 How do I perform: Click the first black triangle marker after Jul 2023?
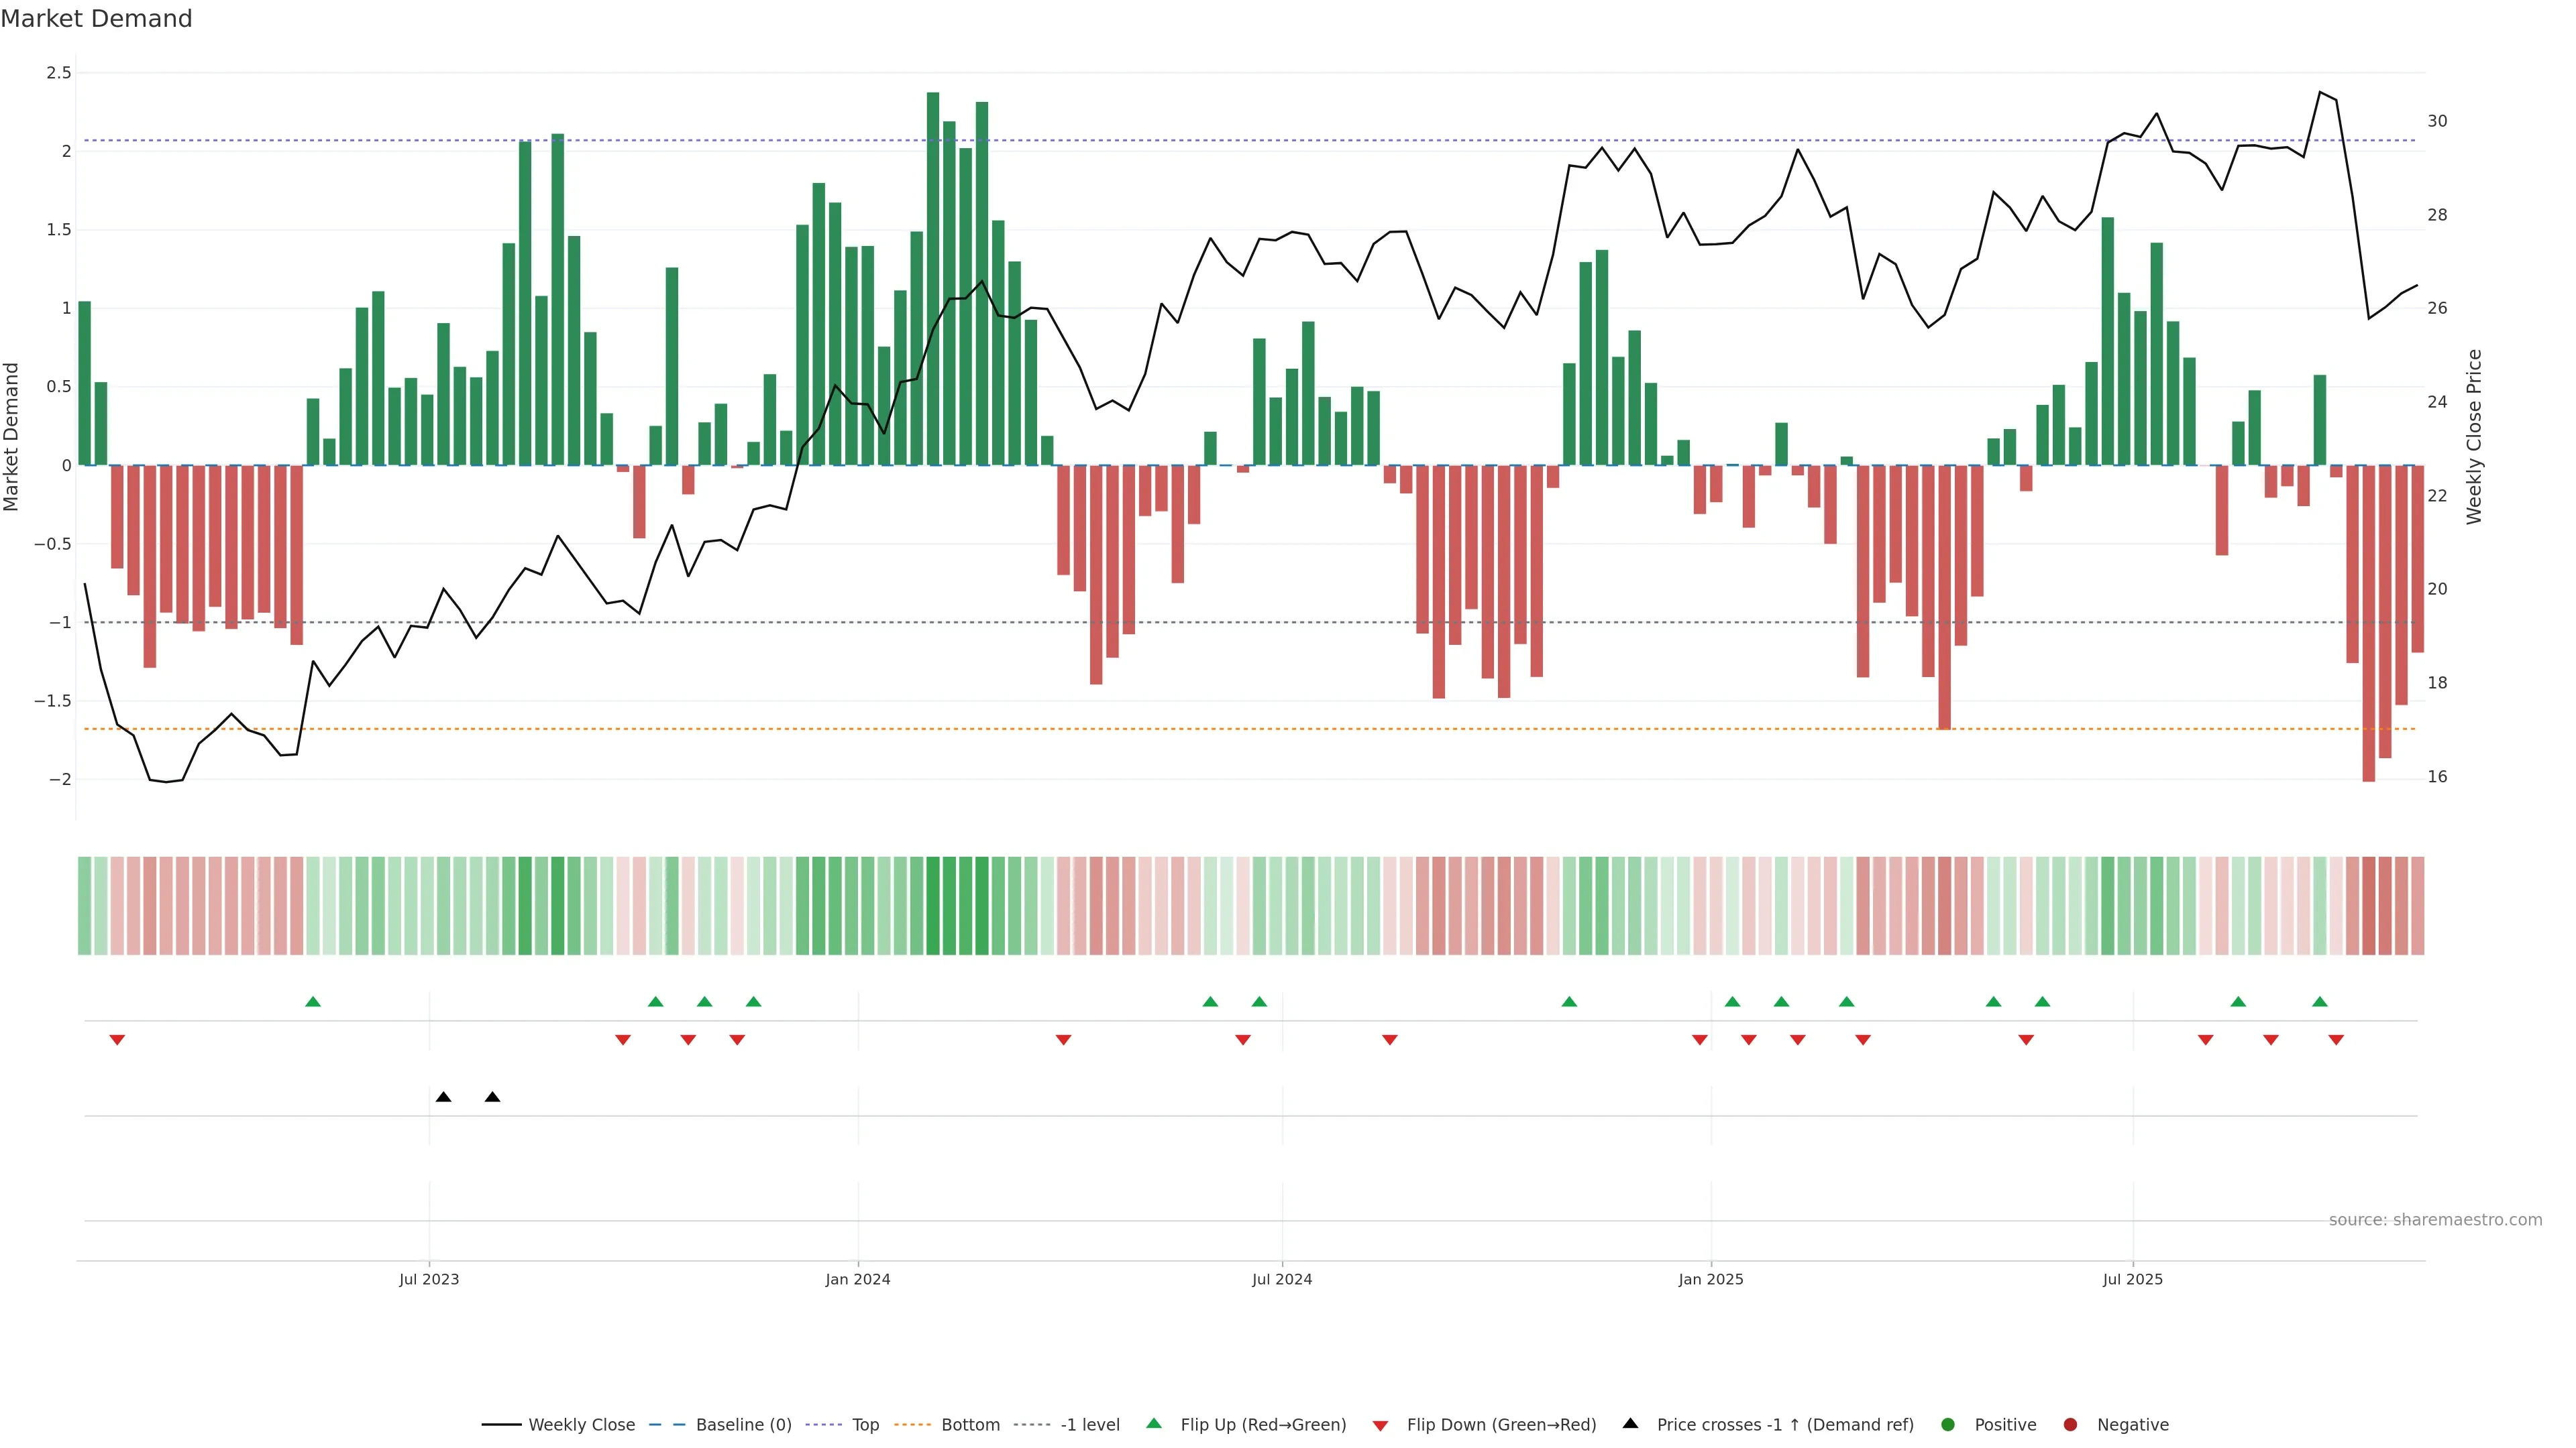(x=443, y=1097)
